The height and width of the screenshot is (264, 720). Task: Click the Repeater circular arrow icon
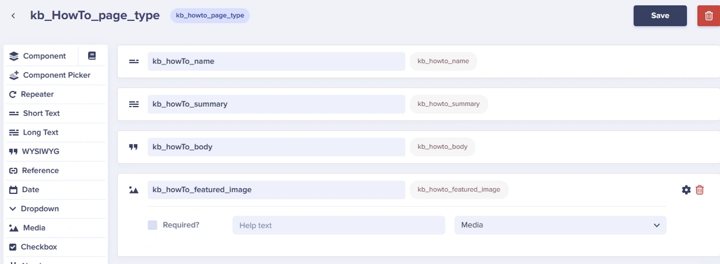[13, 94]
